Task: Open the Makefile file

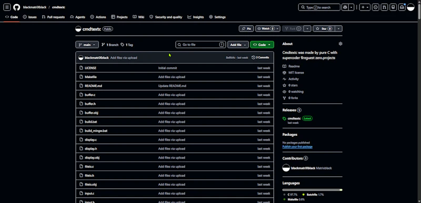Action: (91, 77)
